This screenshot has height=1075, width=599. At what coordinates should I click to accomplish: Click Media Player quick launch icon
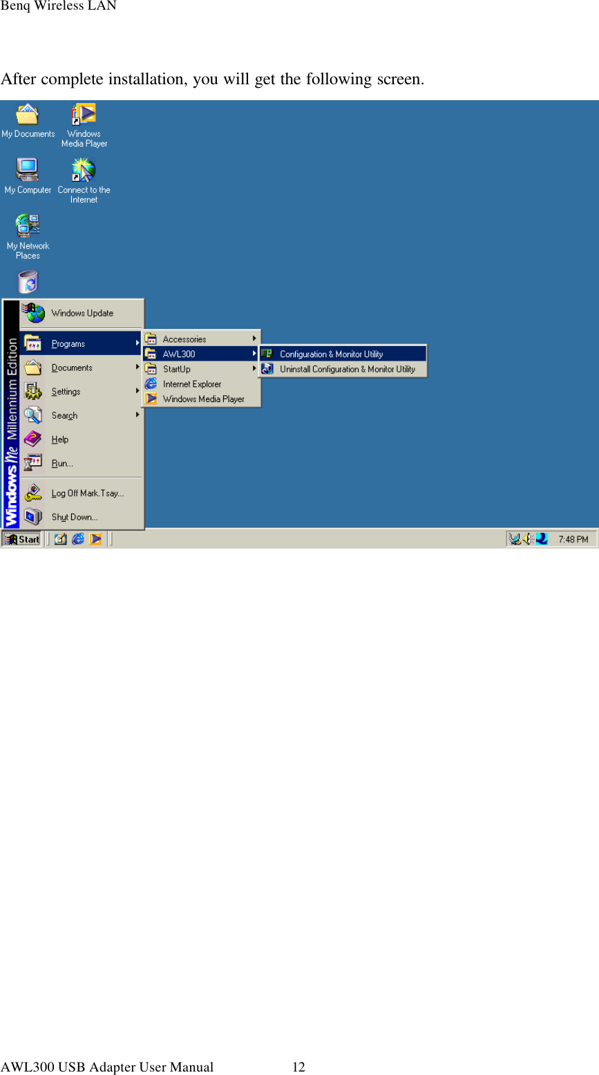pos(95,539)
